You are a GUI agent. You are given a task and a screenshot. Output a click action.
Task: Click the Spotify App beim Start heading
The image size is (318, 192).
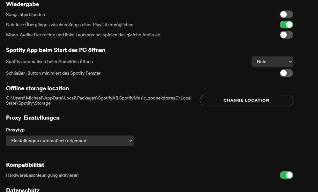pyautogui.click(x=55, y=50)
